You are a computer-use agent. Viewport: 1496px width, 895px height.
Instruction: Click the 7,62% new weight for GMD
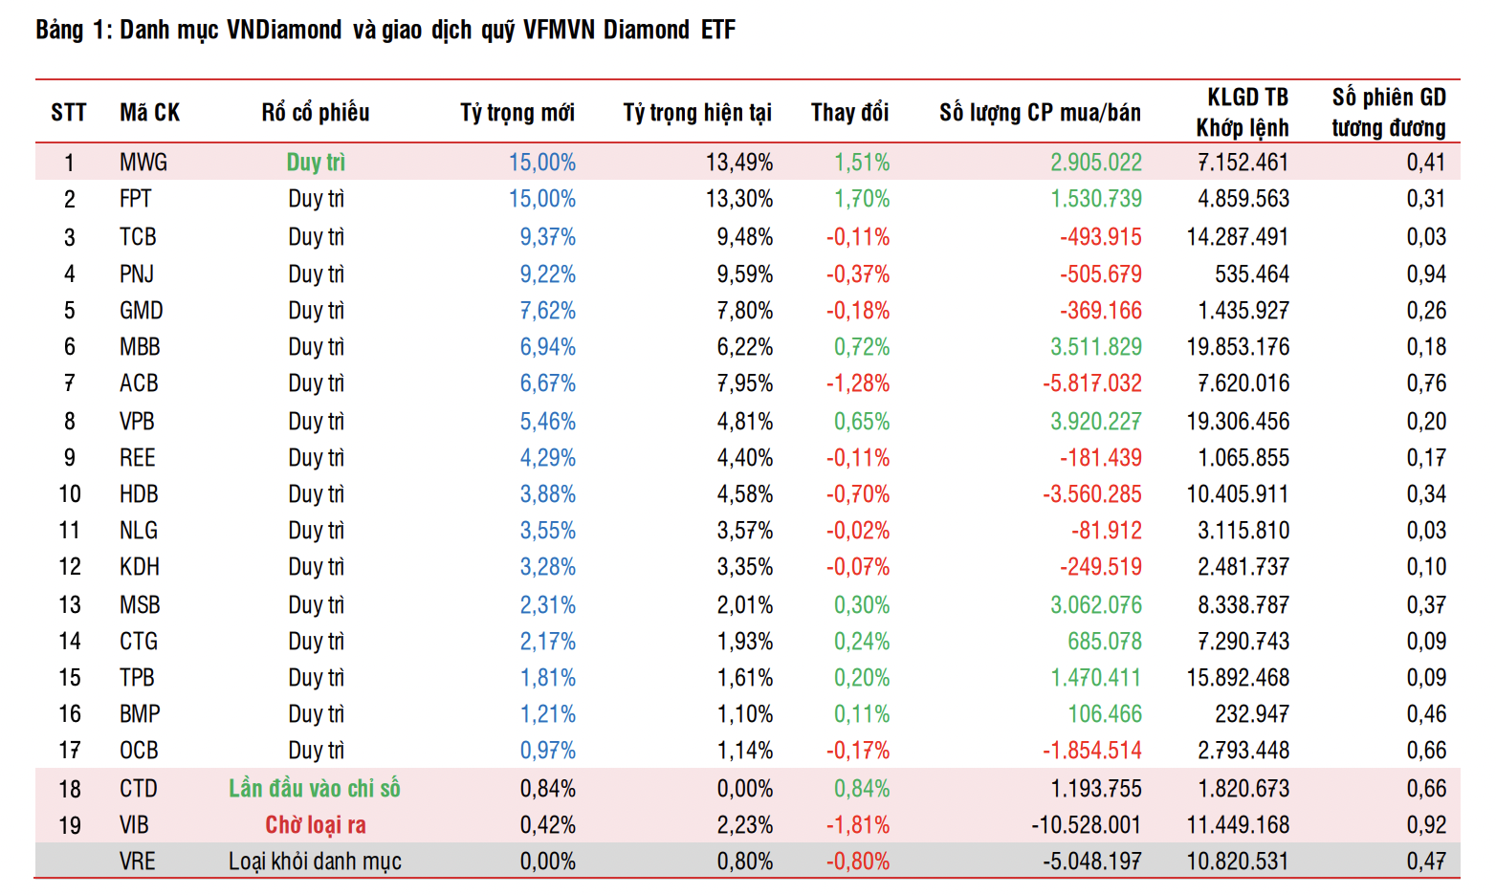coord(548,311)
